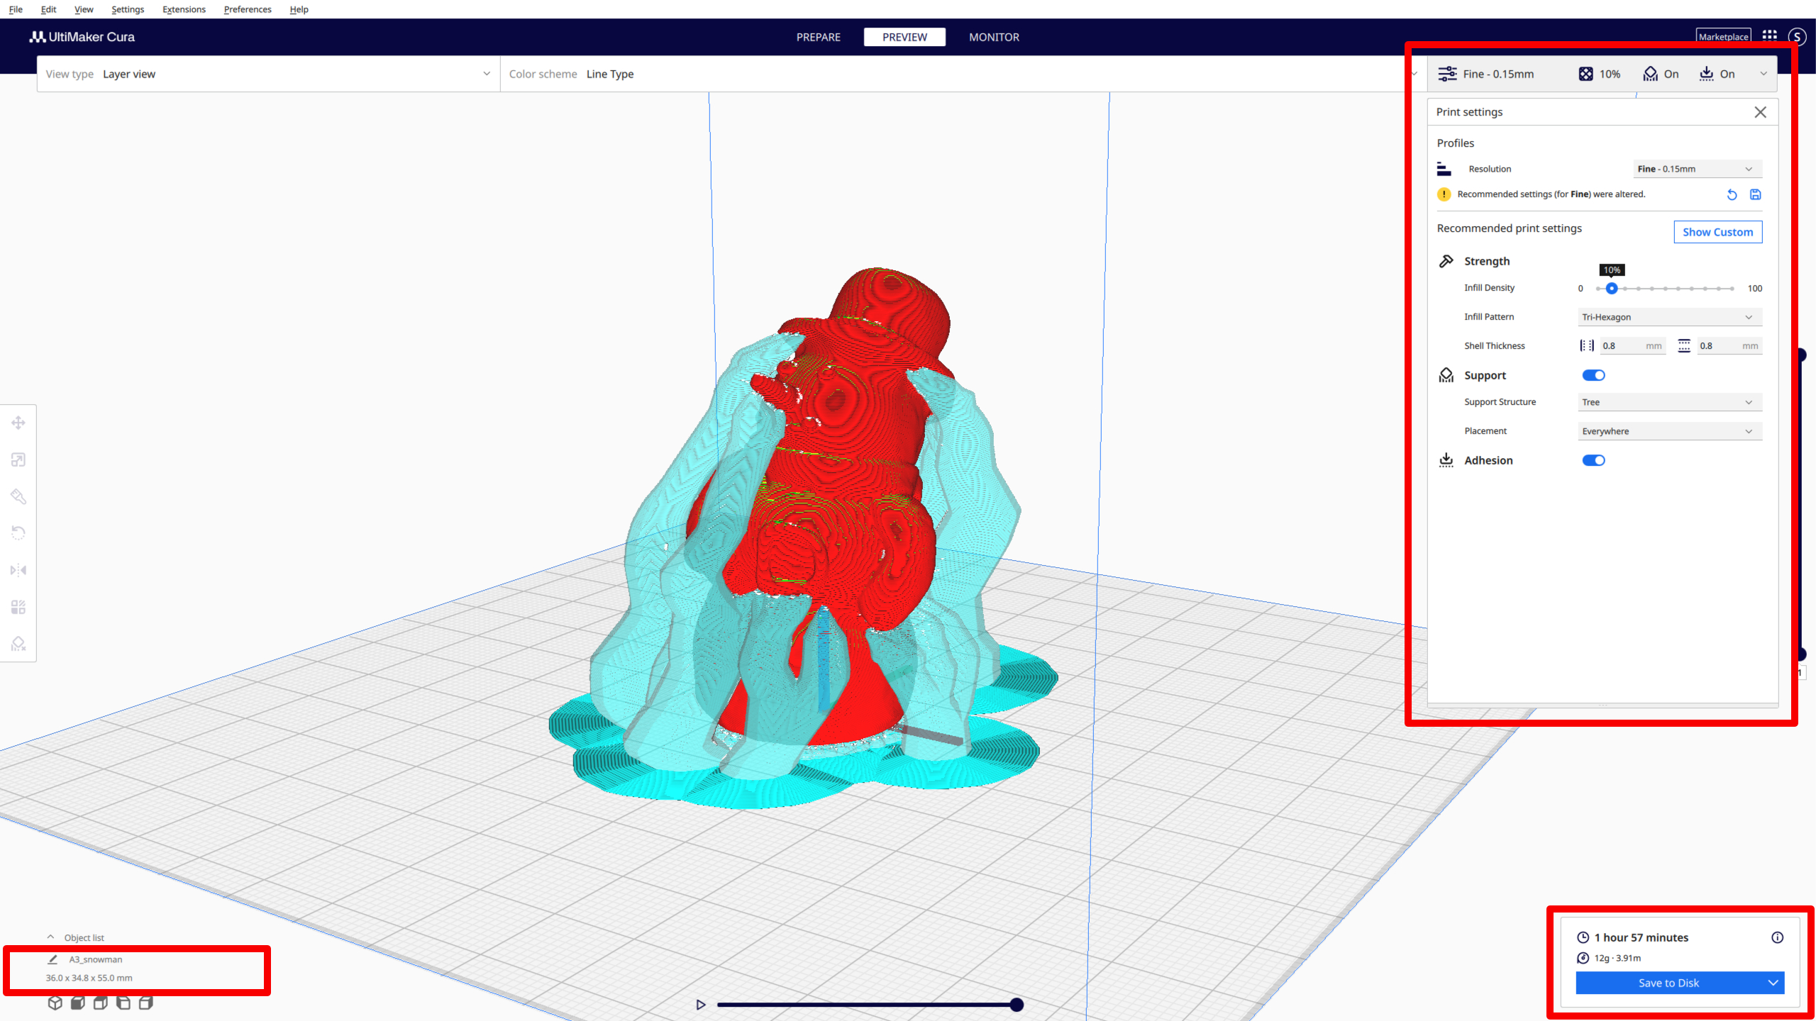Switch to the PREPARE tab
The height and width of the screenshot is (1021, 1816).
point(818,37)
